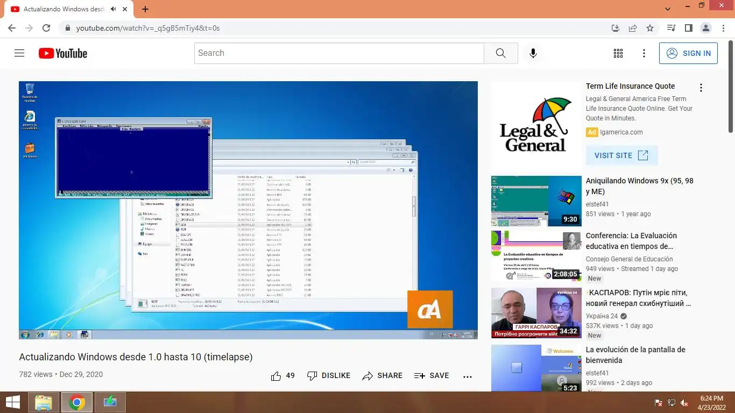
Task: Dislike the video
Action: tap(329, 376)
